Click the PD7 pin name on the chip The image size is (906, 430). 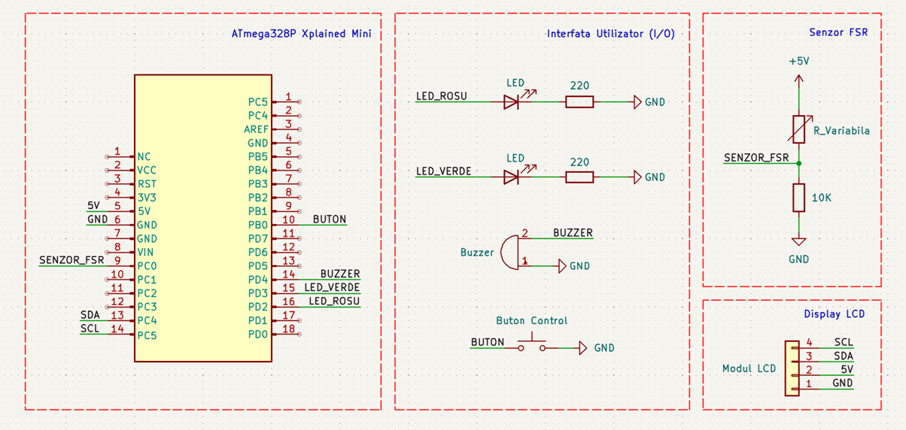tap(258, 239)
